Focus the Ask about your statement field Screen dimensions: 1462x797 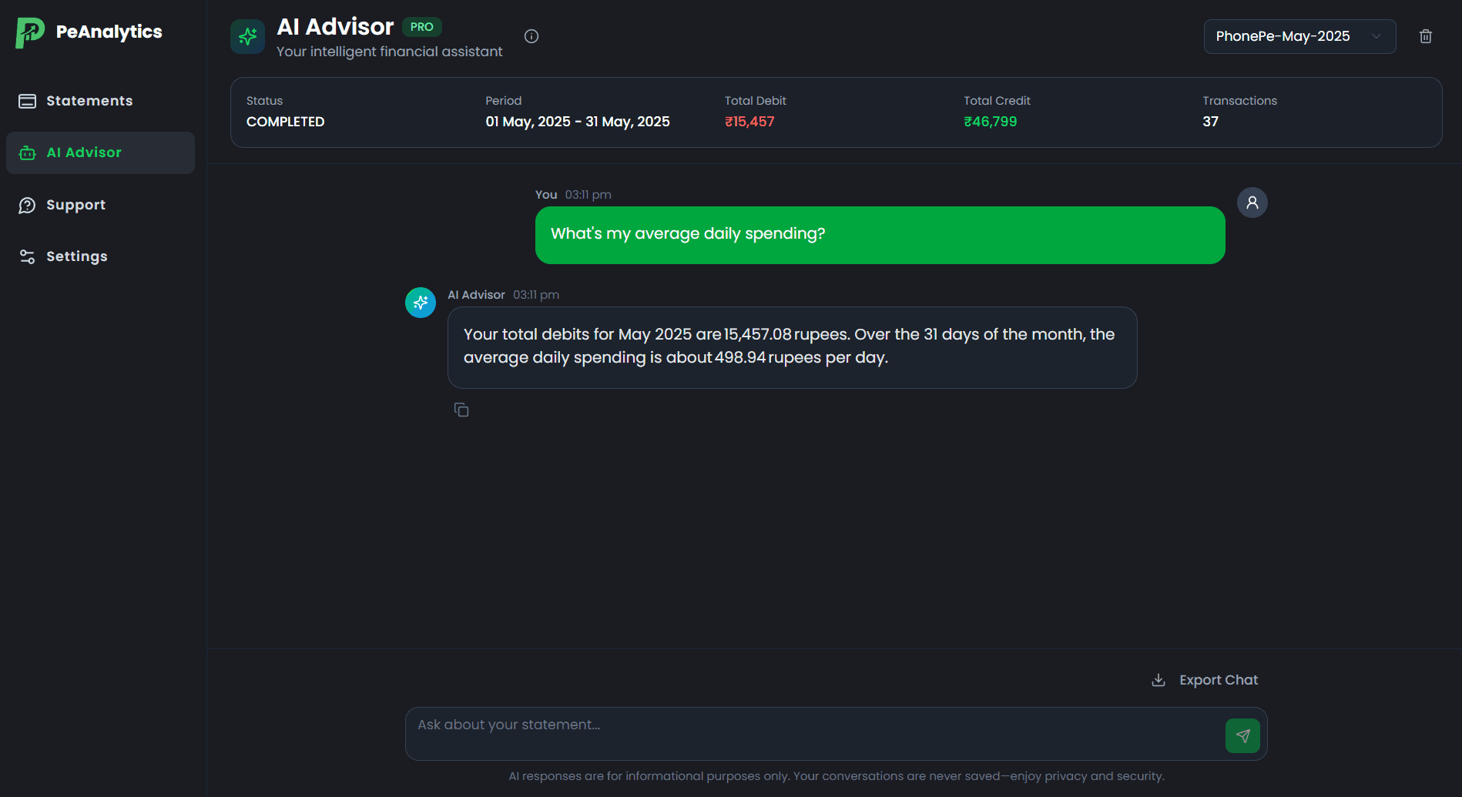813,733
